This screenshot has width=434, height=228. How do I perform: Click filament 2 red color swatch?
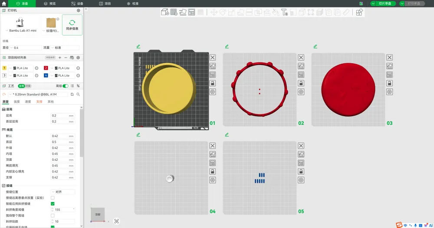(46, 68)
